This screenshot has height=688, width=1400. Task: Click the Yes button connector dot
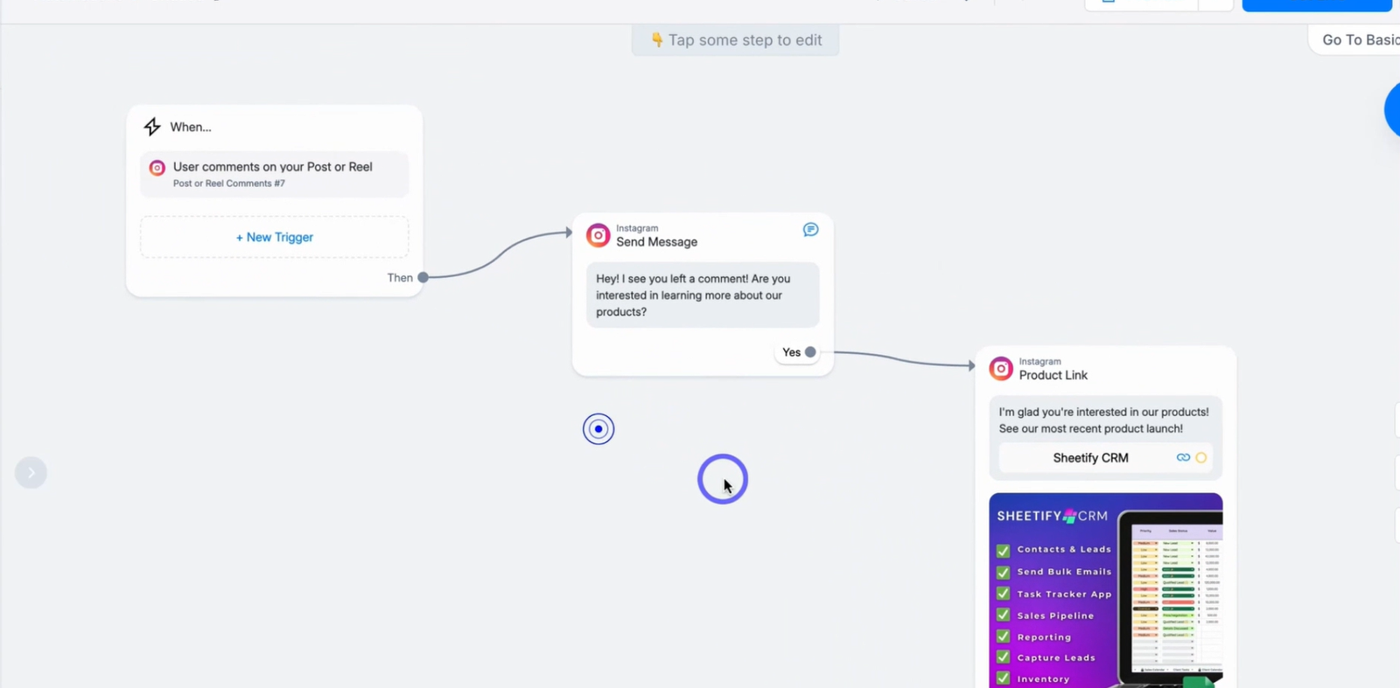[x=810, y=352]
